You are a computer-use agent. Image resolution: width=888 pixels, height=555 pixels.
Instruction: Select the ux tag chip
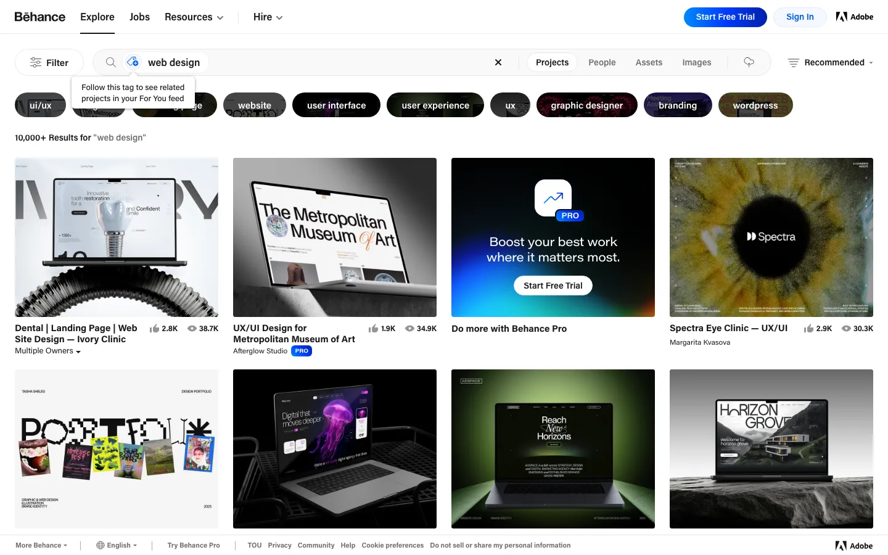(510, 105)
